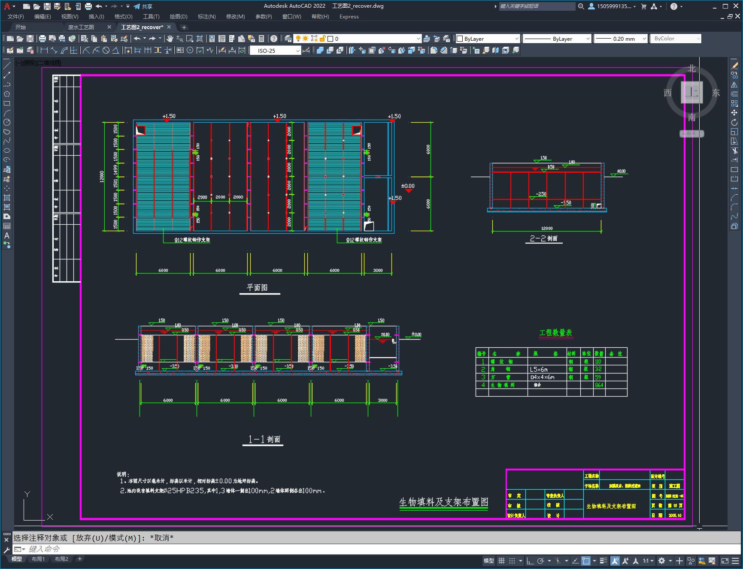Toggle polar tracking in status bar
Image resolution: width=743 pixels, height=569 pixels.
[x=541, y=560]
